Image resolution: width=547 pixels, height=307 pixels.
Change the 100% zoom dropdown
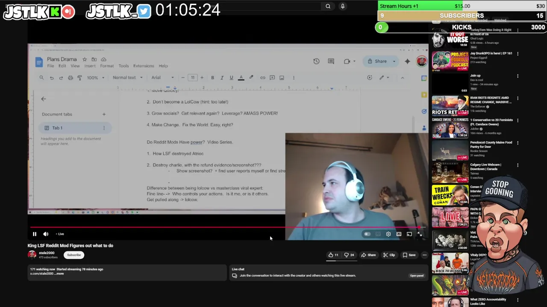(x=96, y=78)
